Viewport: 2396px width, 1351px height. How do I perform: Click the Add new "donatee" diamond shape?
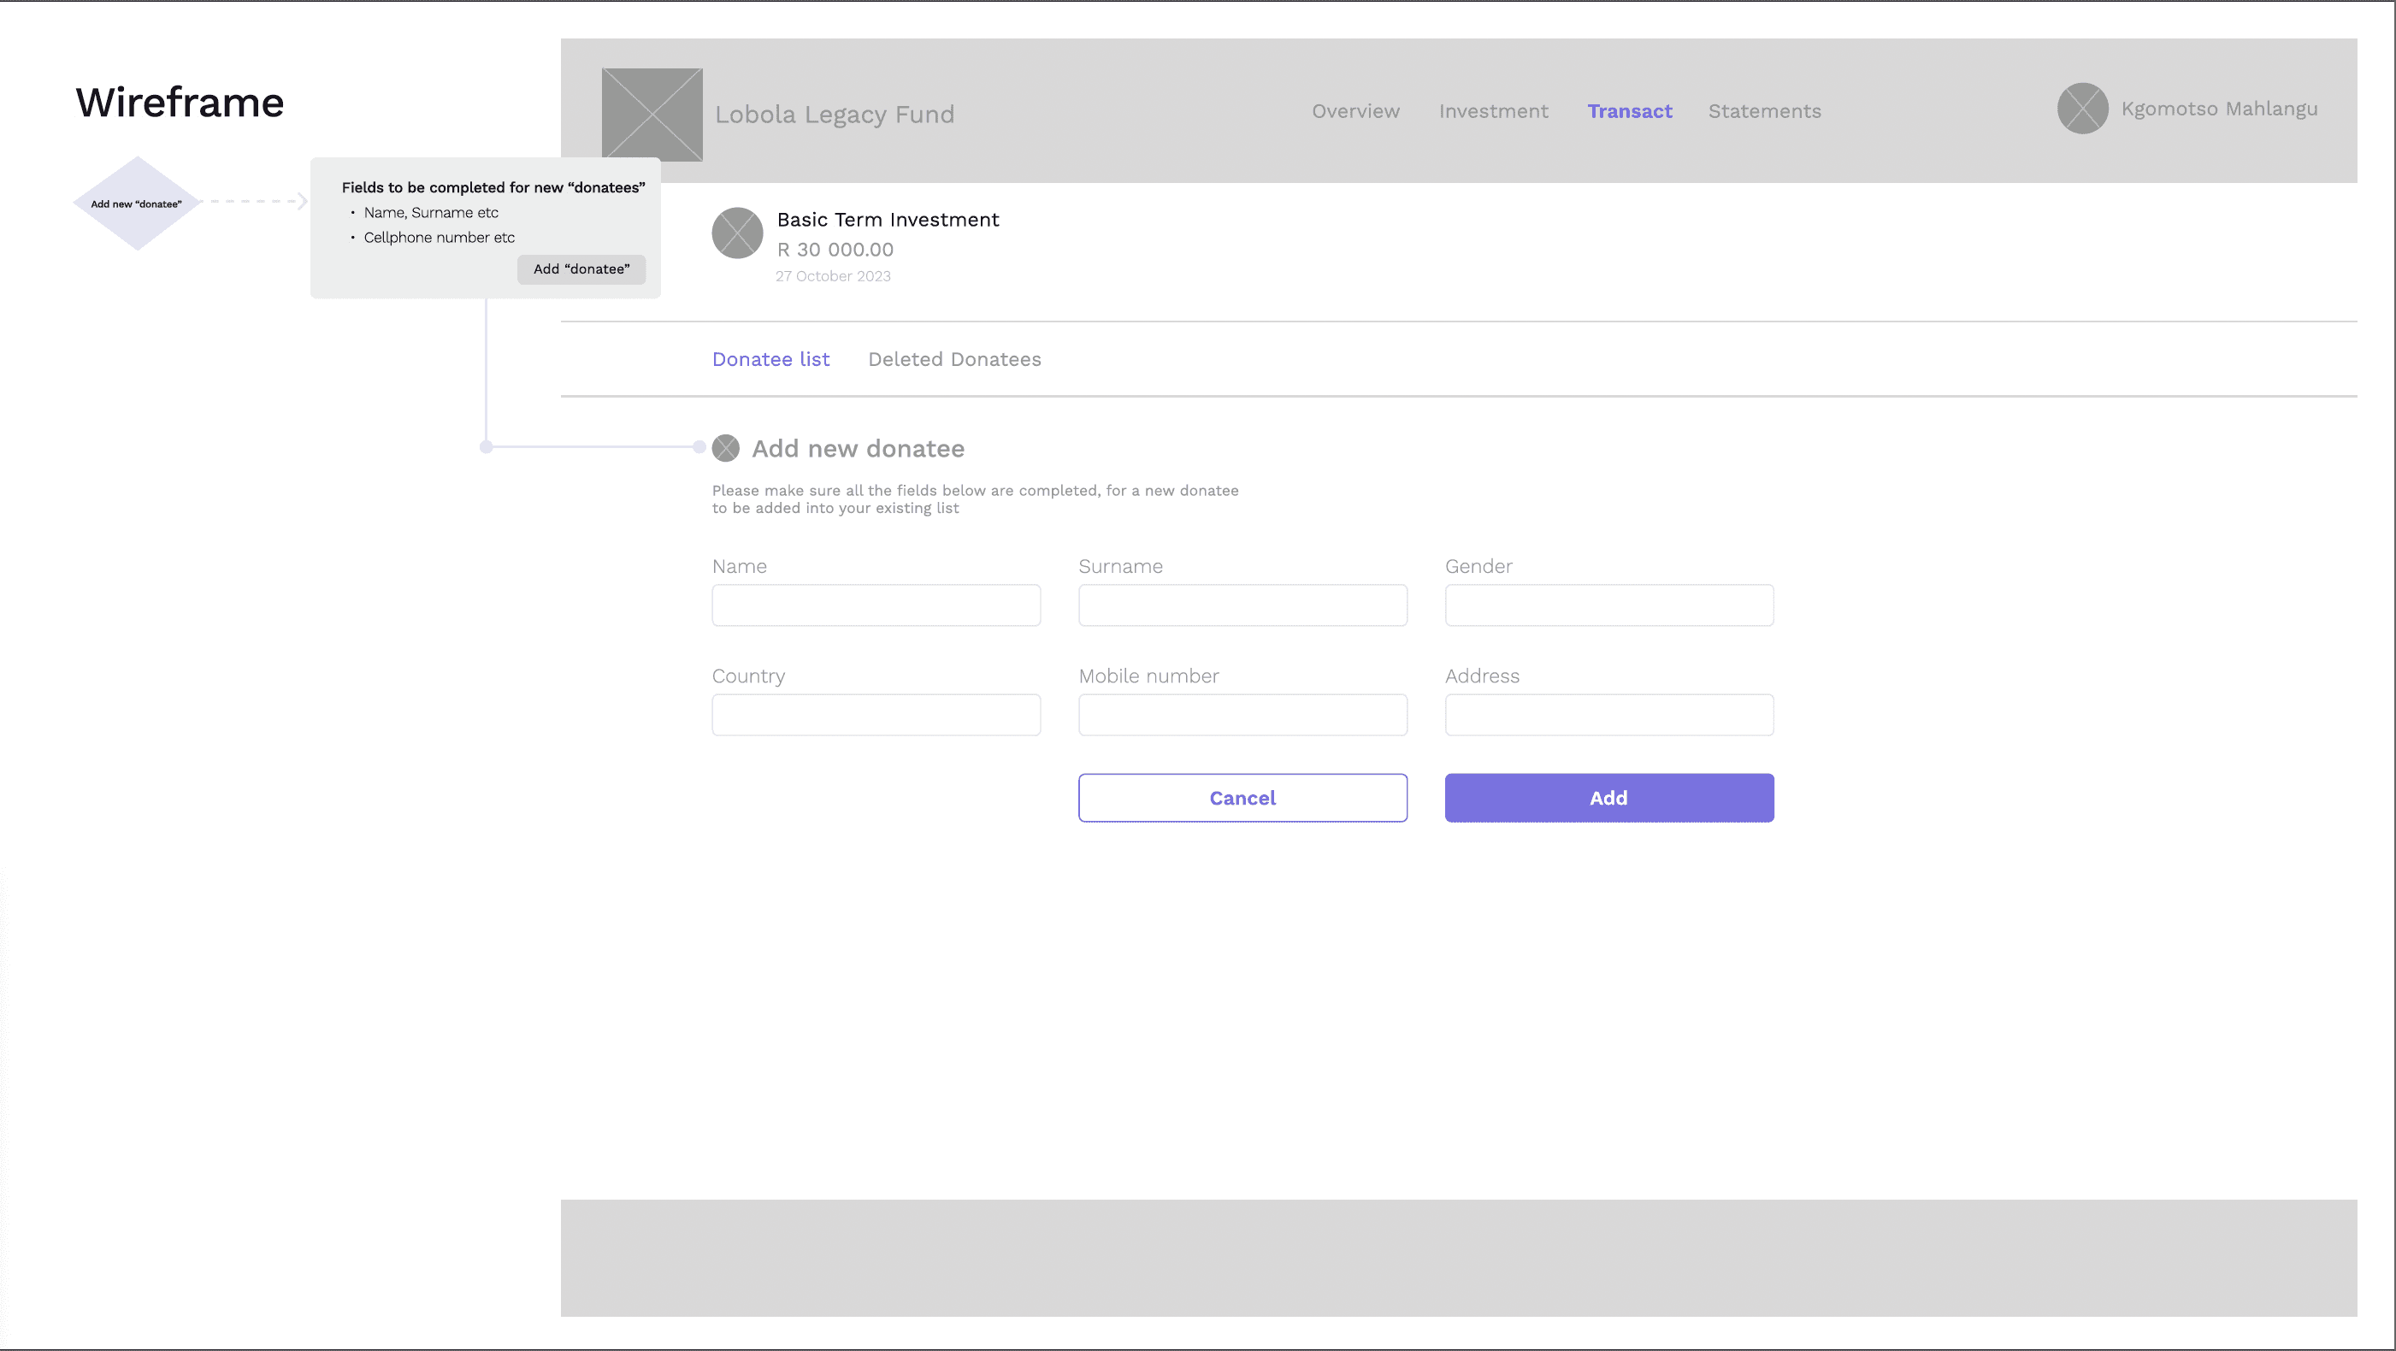(x=137, y=204)
